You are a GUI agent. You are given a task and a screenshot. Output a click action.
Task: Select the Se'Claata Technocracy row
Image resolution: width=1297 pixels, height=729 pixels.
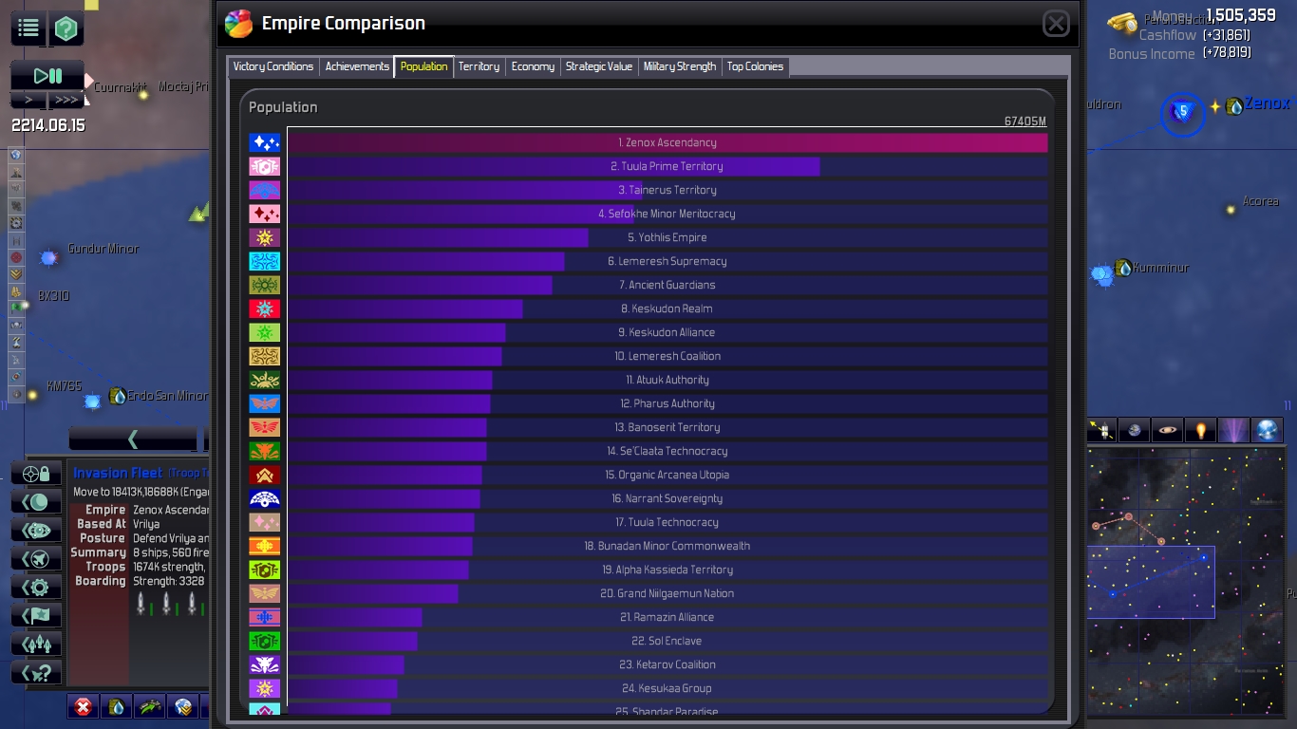click(x=667, y=451)
